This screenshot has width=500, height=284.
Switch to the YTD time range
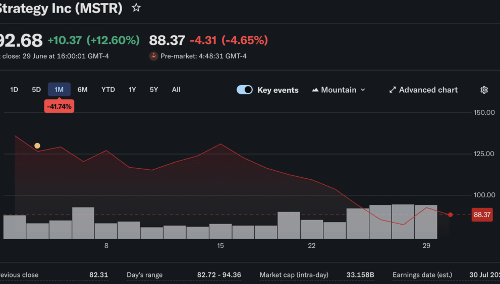(x=108, y=90)
